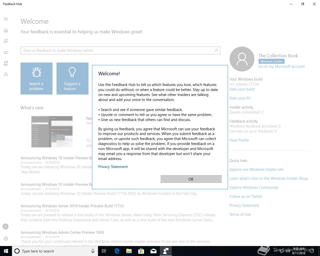Click the Cortana circle icon
320x256 pixels.
17,251
